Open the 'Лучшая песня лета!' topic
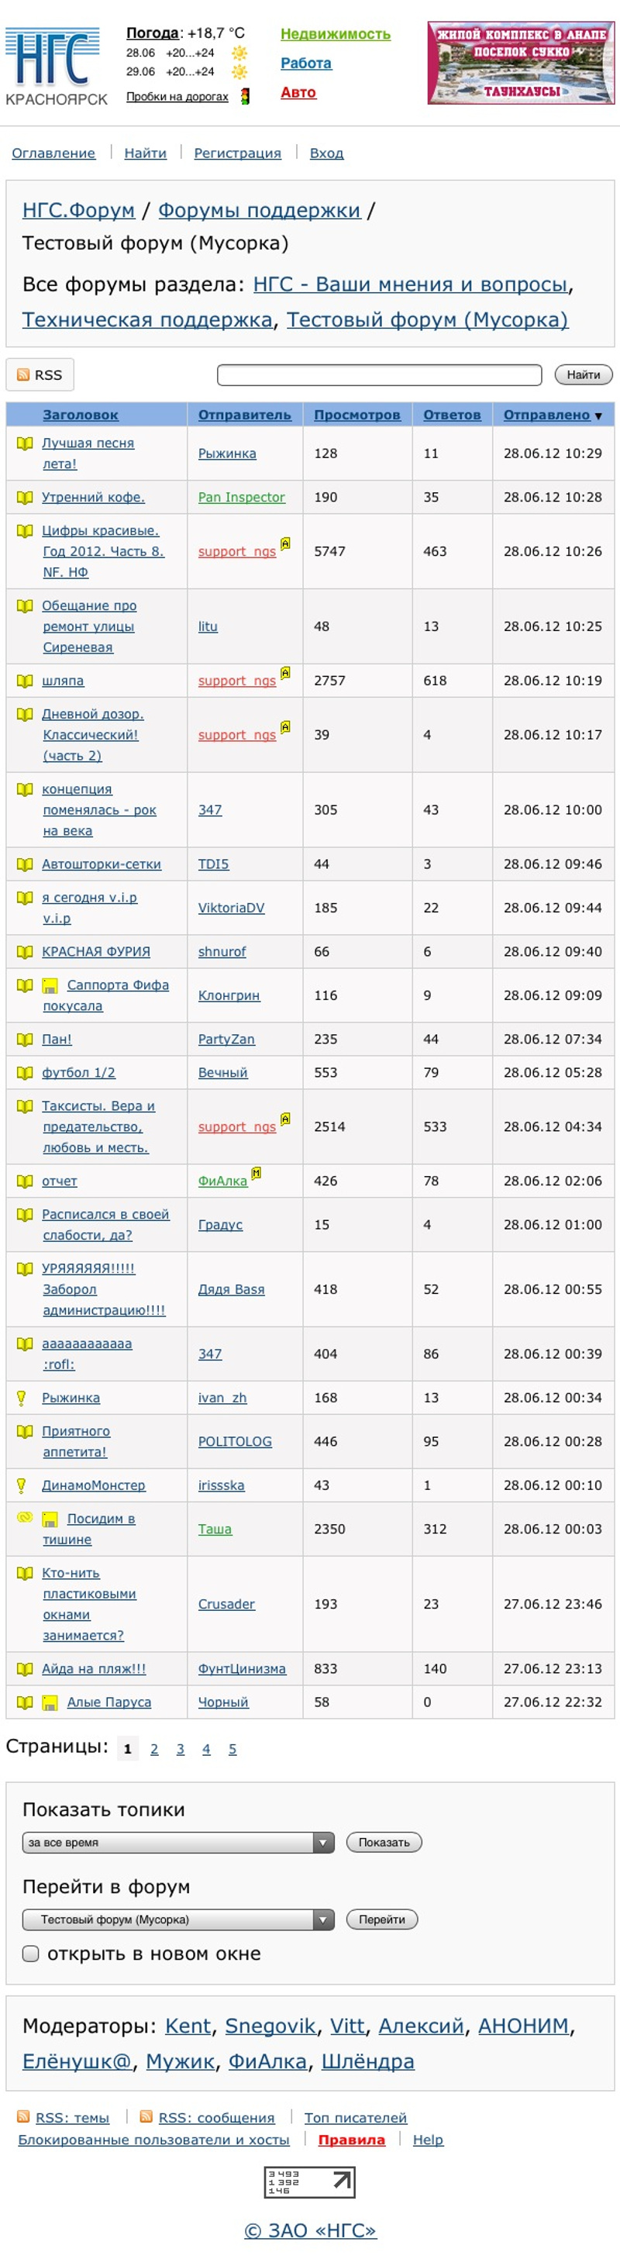Screen dimensions: 620x2266 pos(88,443)
